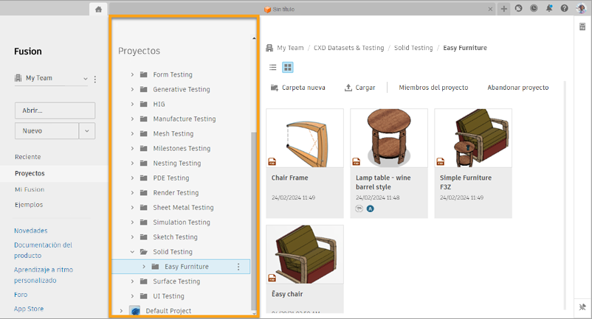
Task: Open the Foro link
Action: tap(21, 295)
